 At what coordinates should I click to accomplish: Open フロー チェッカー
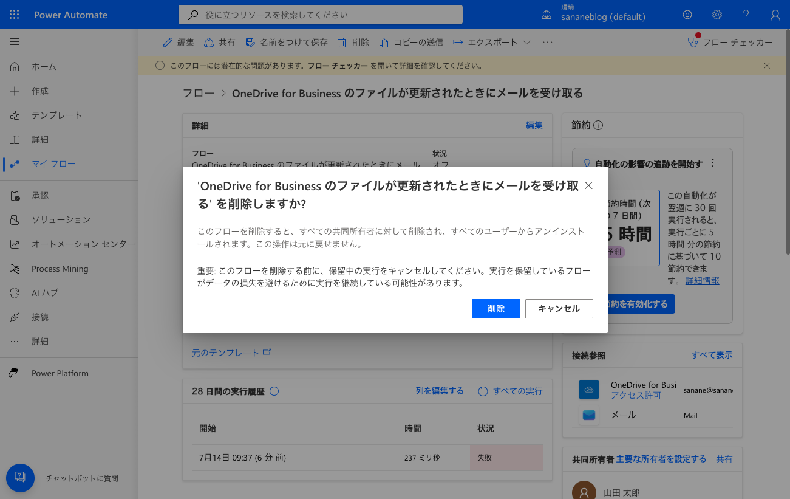pyautogui.click(x=730, y=42)
